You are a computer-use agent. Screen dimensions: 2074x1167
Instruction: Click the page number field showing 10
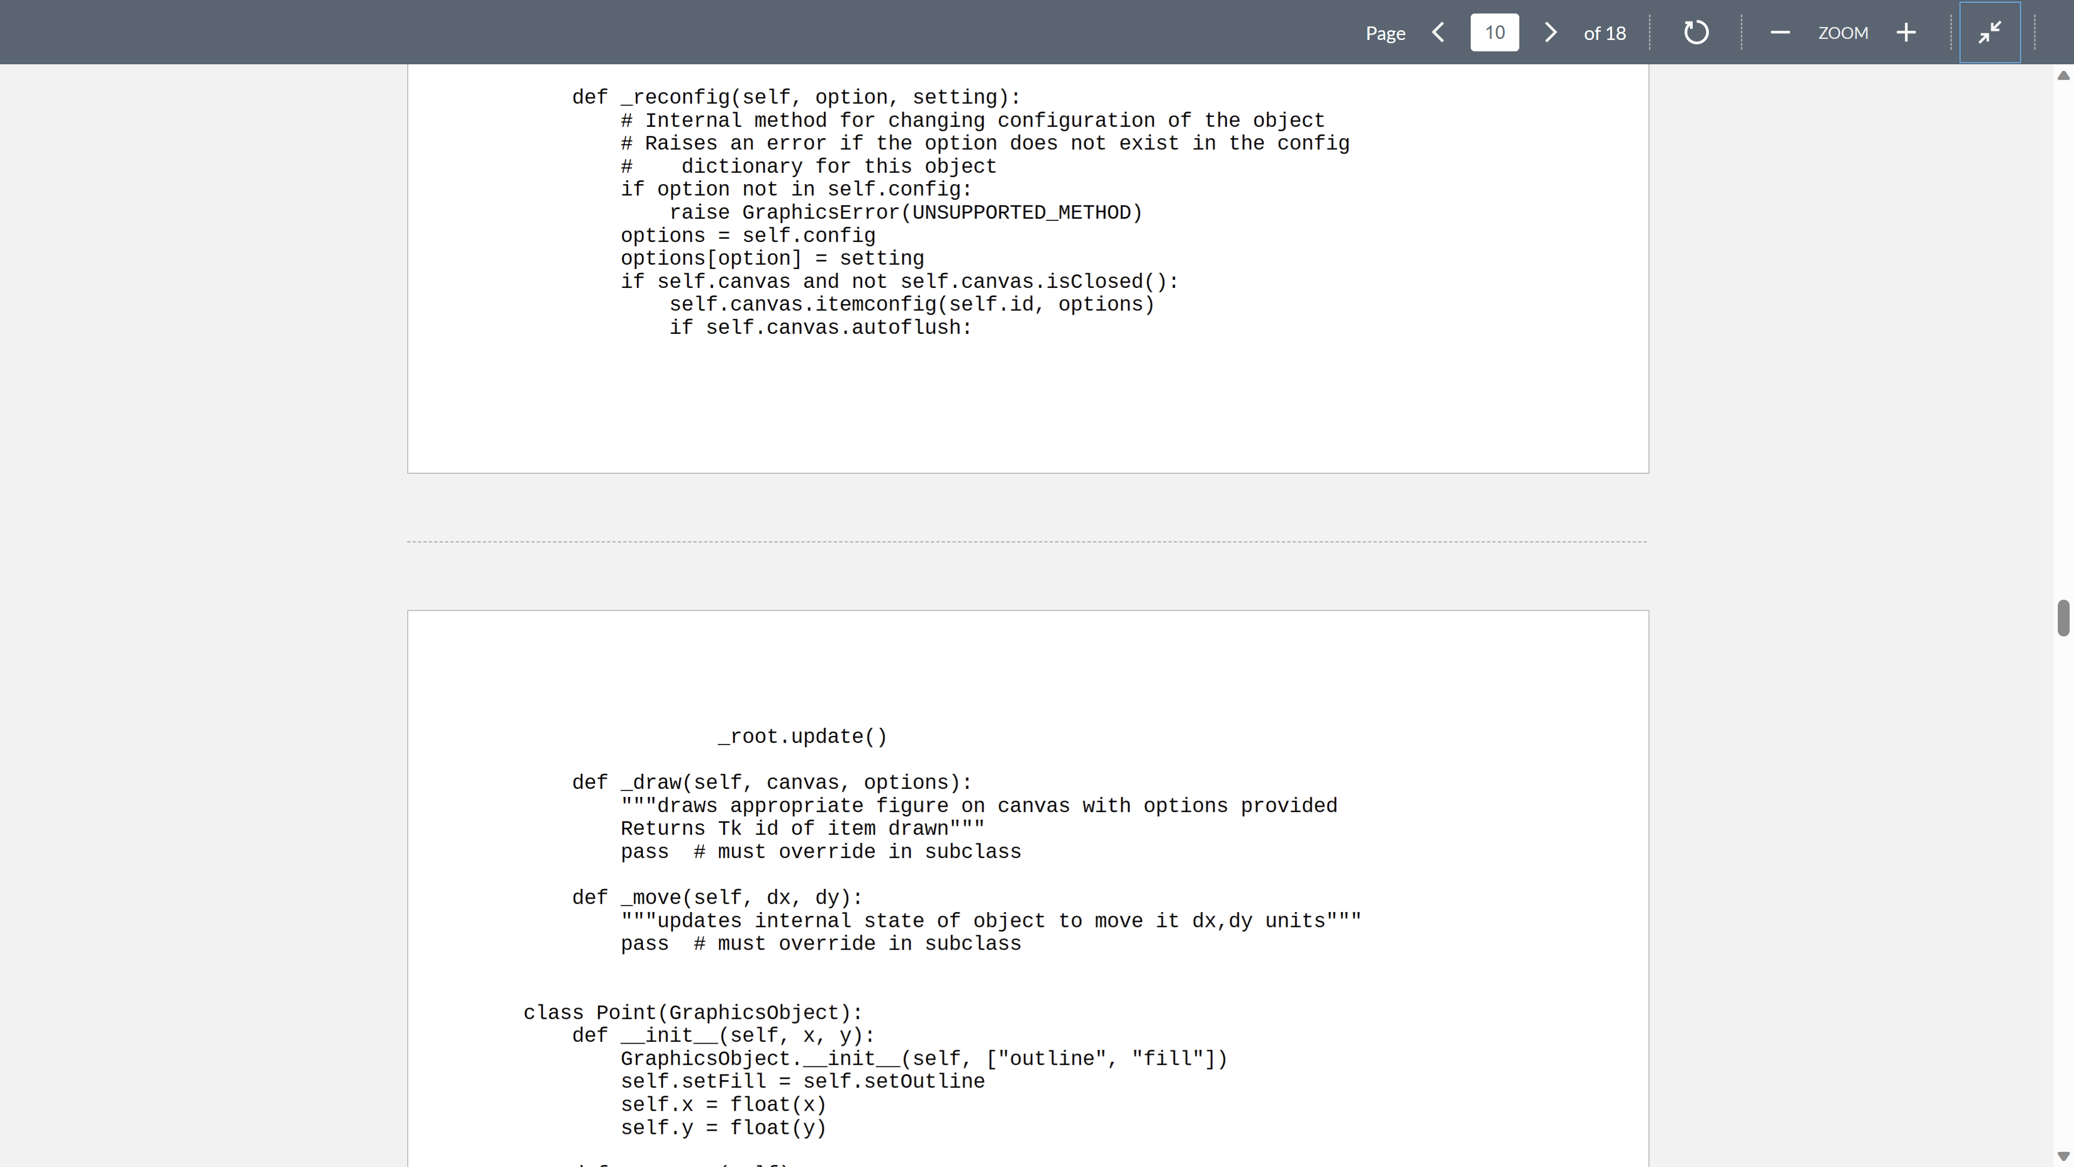[1494, 32]
